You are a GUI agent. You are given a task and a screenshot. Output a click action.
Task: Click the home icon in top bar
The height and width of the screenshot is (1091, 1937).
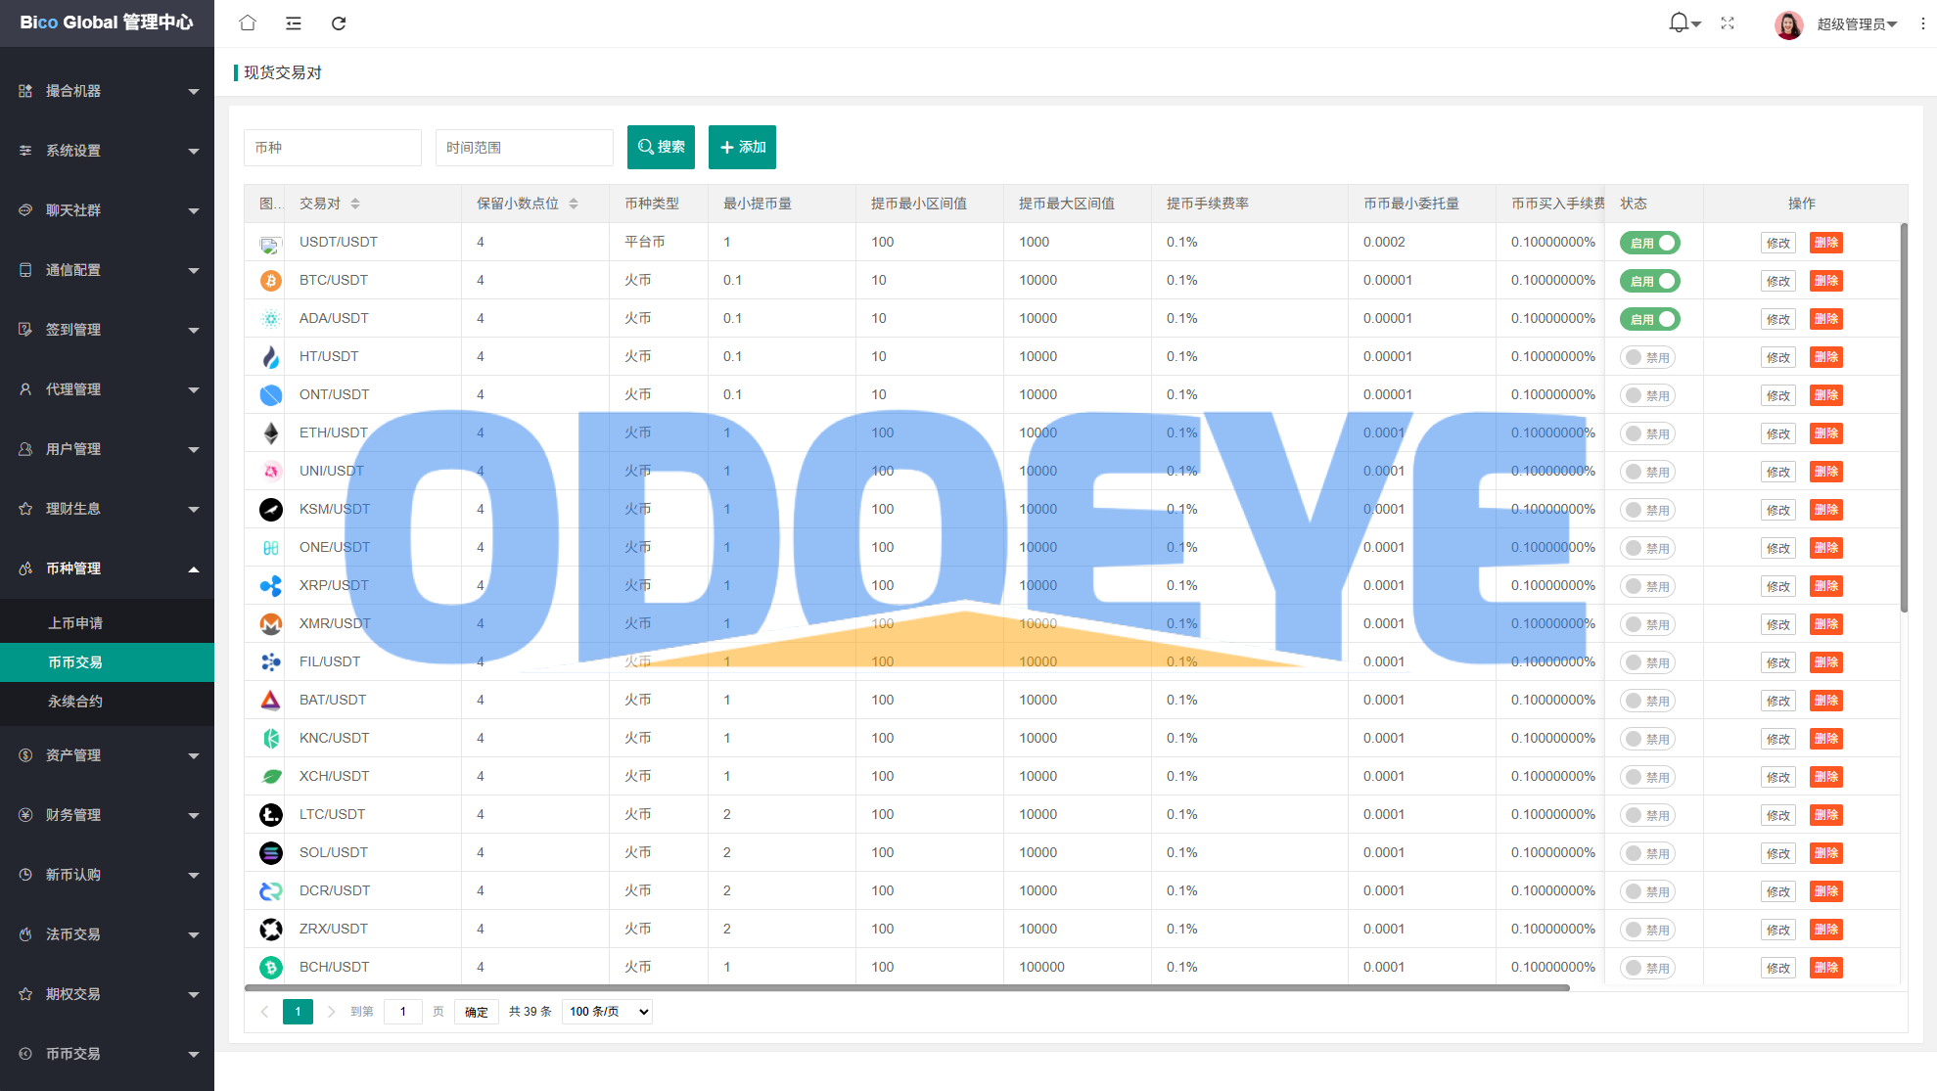pos(248,23)
